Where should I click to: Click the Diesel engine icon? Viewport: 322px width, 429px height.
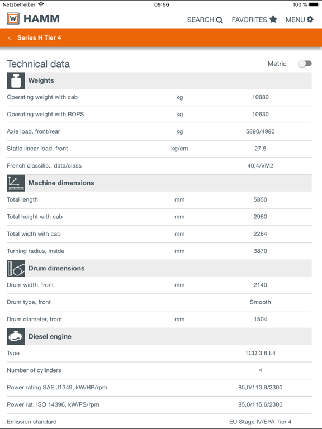click(16, 336)
